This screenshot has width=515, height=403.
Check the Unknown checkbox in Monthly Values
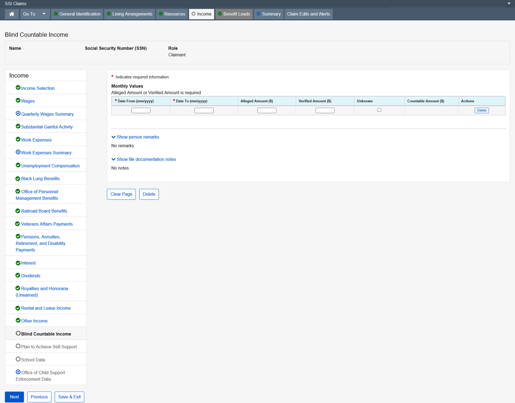click(x=379, y=110)
